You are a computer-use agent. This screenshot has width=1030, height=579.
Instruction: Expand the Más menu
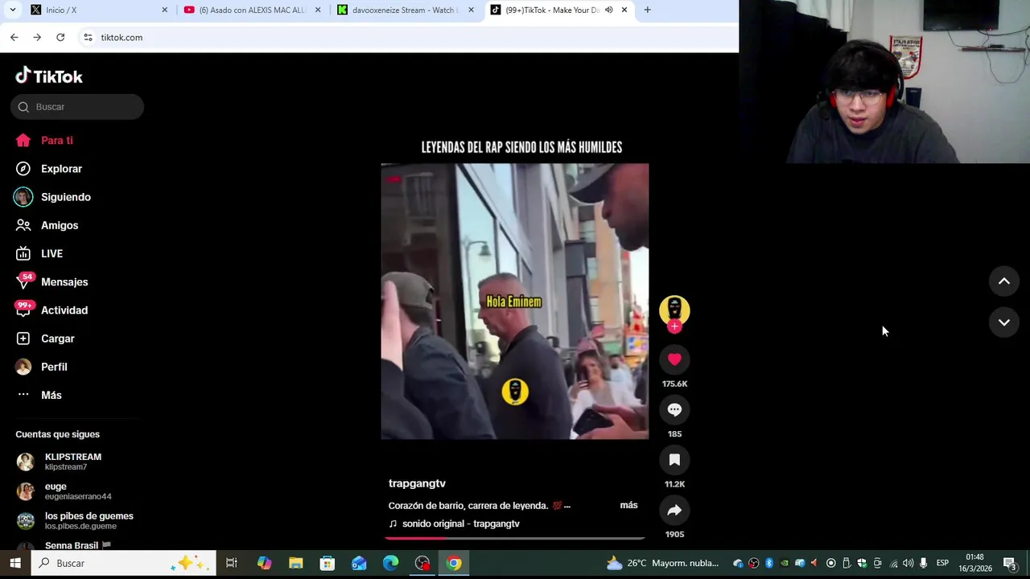point(39,395)
